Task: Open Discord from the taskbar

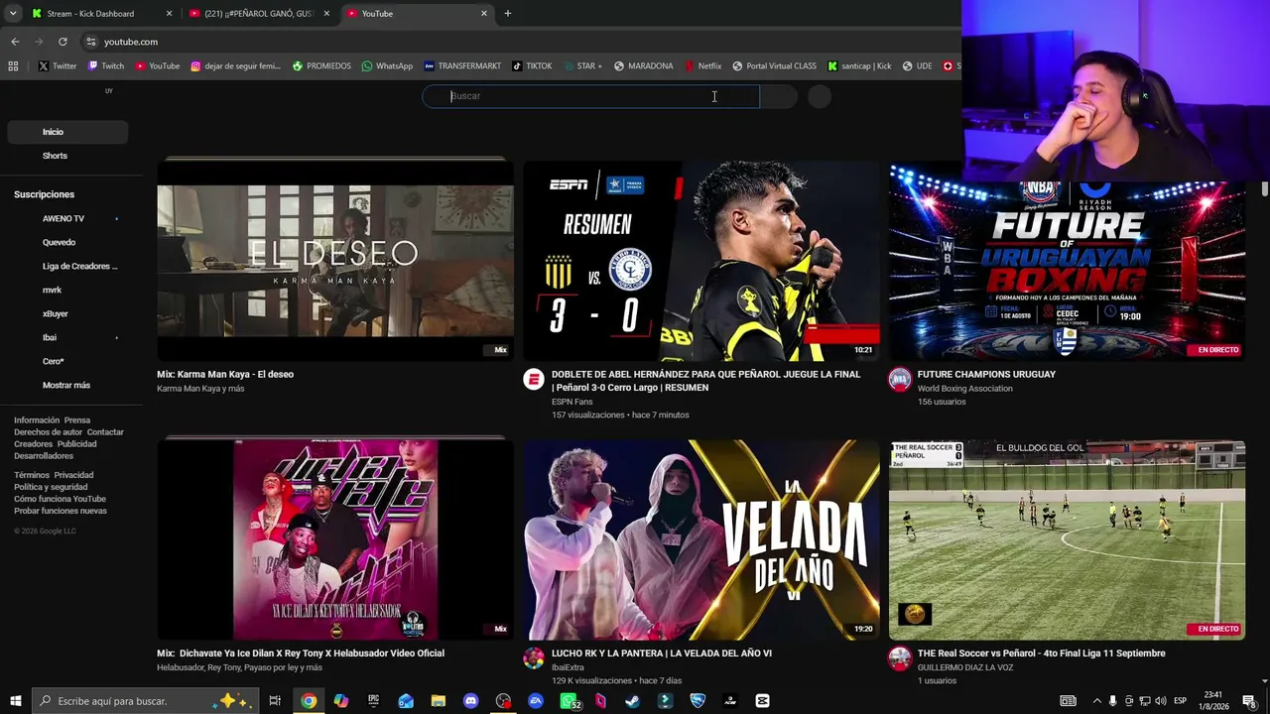Action: (x=470, y=701)
